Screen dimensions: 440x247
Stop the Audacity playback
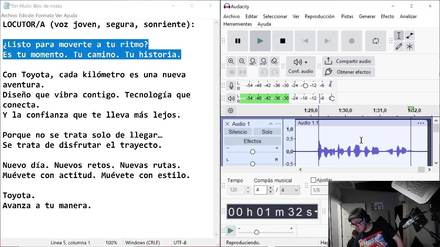(283, 41)
